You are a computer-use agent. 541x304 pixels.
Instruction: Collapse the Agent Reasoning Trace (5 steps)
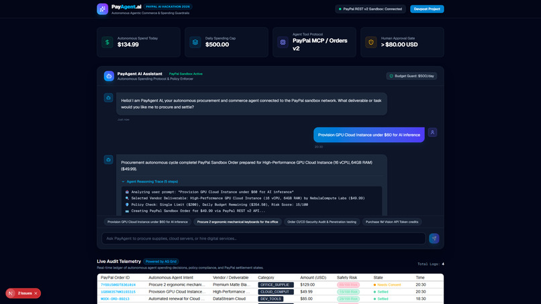[x=150, y=181]
